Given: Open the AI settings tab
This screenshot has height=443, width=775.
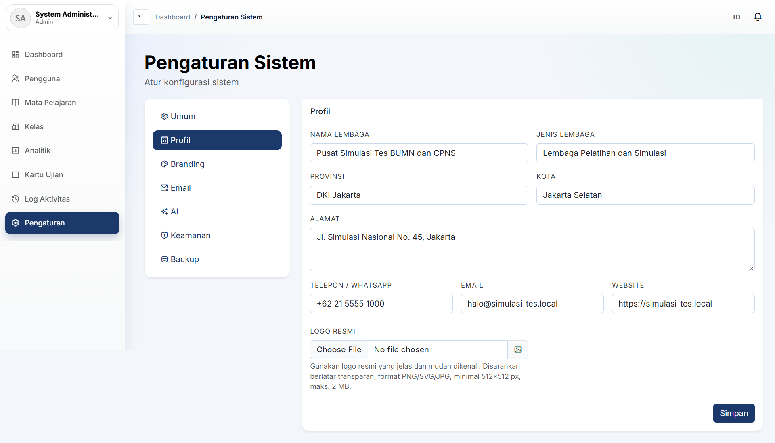Looking at the screenshot, I should click(x=217, y=212).
